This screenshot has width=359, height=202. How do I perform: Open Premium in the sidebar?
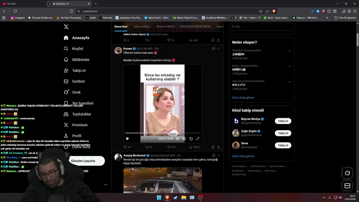76,125
